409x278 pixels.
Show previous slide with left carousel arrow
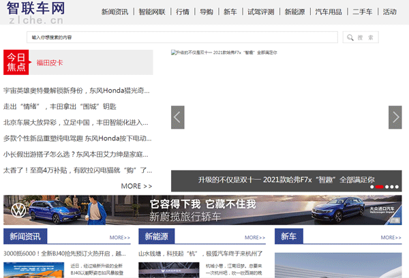[178, 117]
